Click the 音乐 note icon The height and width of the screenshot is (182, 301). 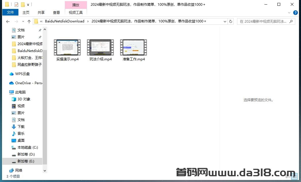tap(14, 133)
